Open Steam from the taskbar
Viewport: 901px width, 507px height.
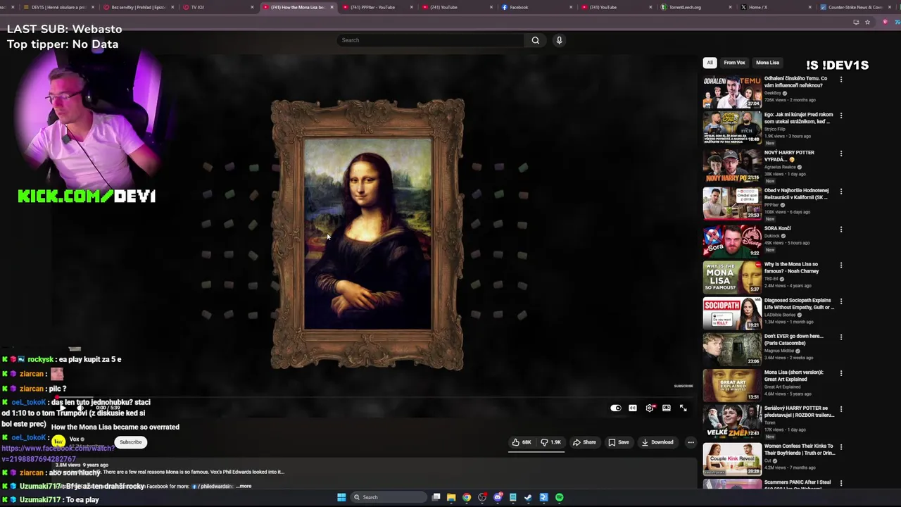click(x=528, y=497)
